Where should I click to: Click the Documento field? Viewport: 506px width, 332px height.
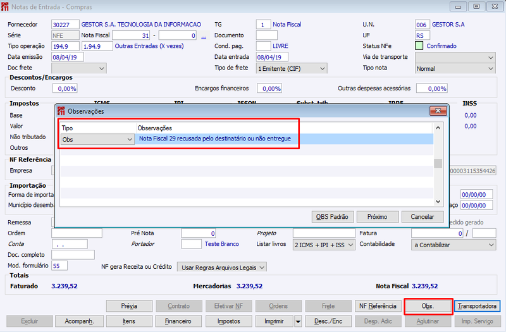click(266, 35)
